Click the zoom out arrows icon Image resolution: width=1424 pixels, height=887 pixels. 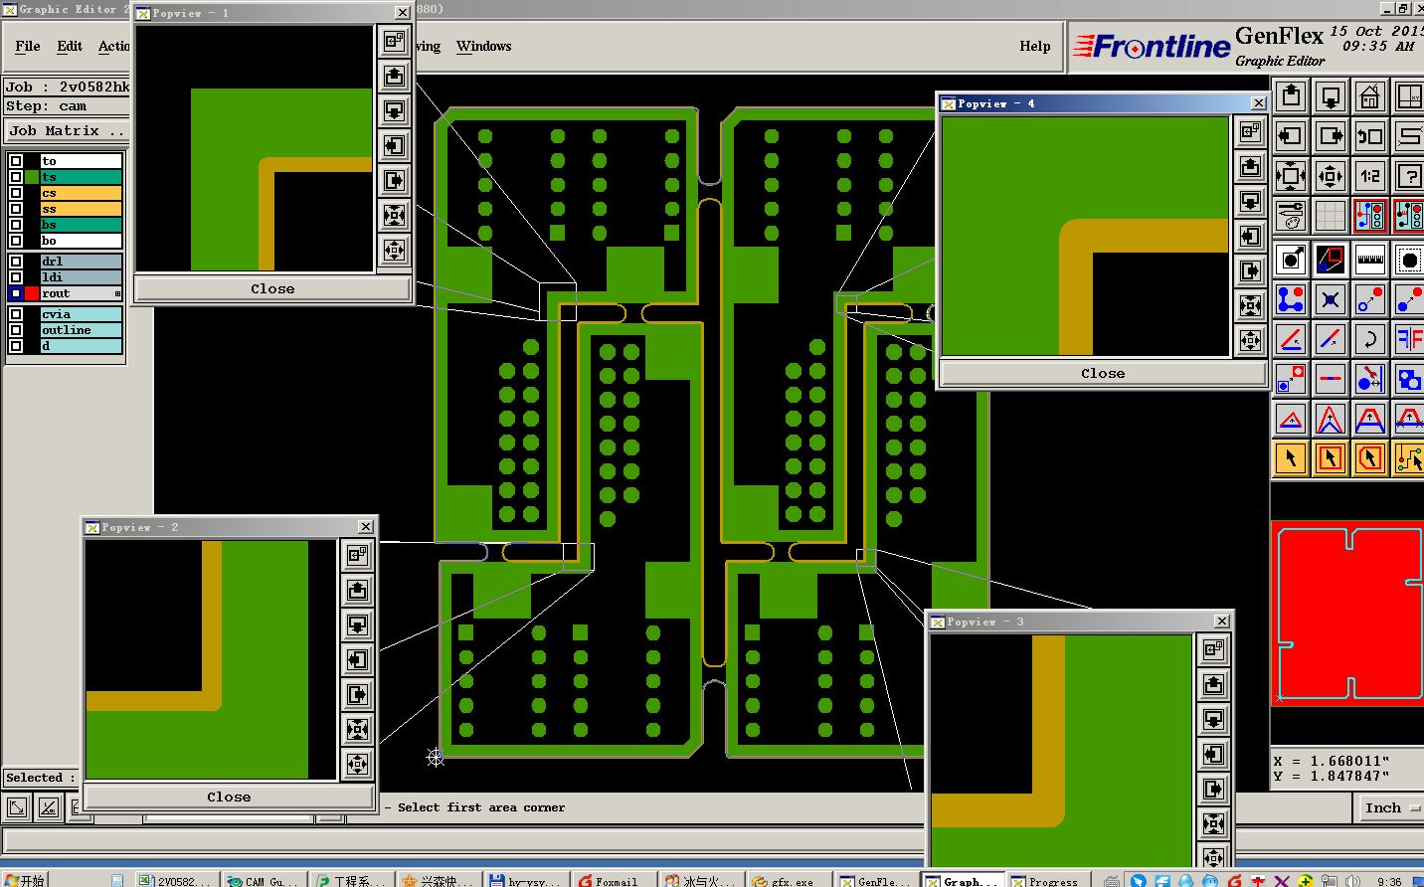click(x=1331, y=176)
